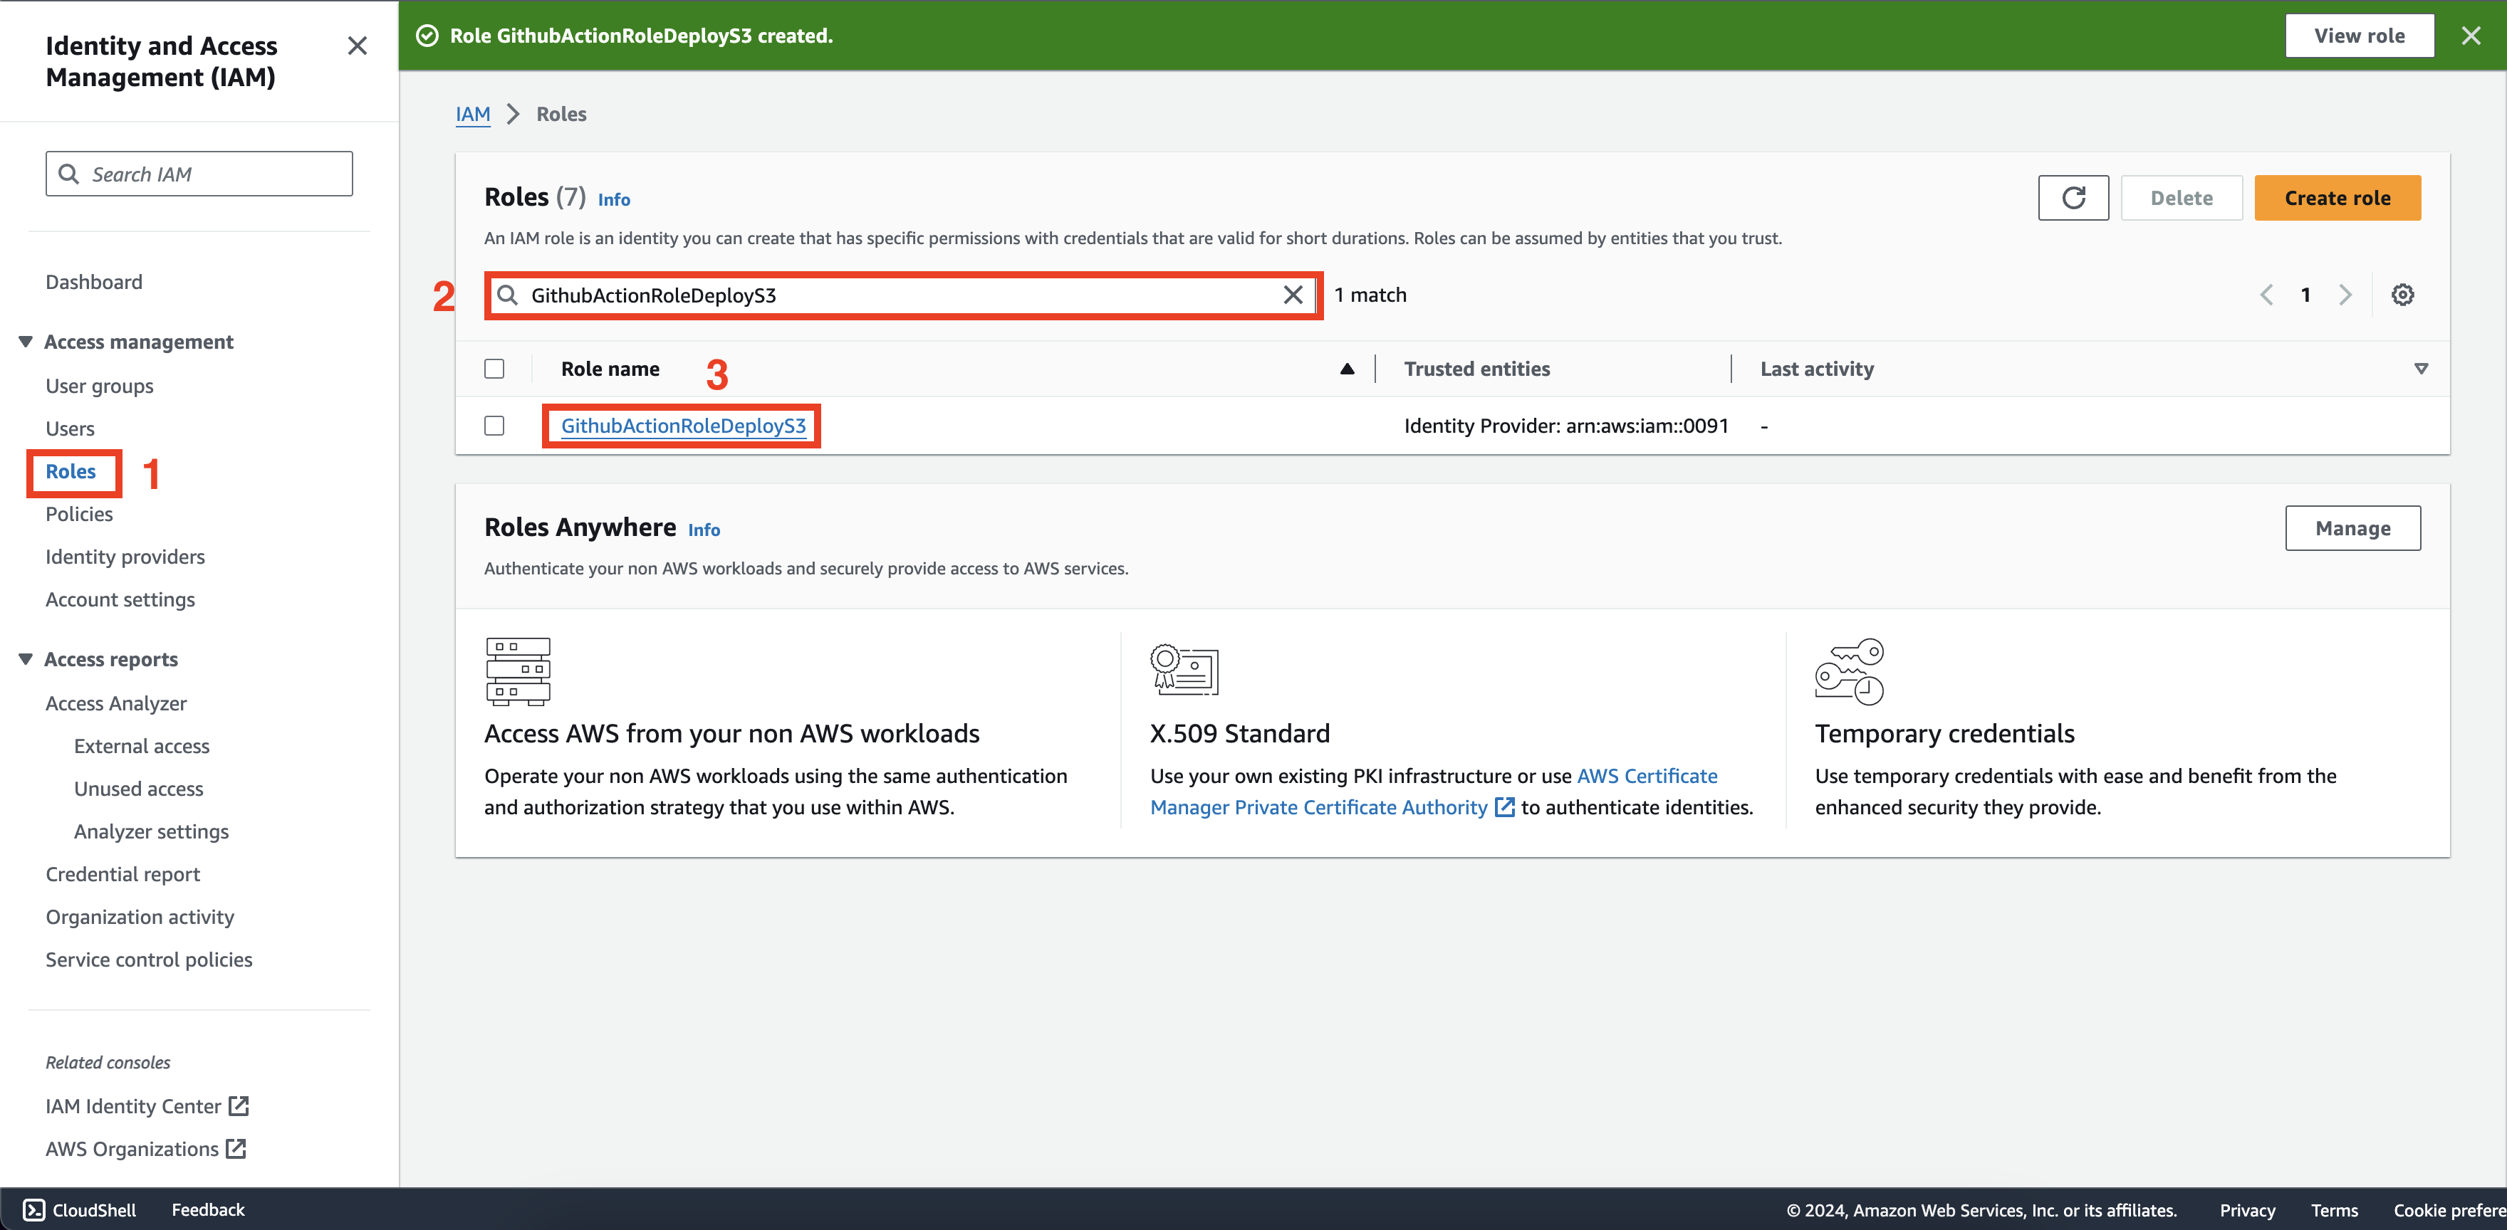Toggle the select all roles checkbox
Image resolution: width=2507 pixels, height=1230 pixels.
point(496,367)
